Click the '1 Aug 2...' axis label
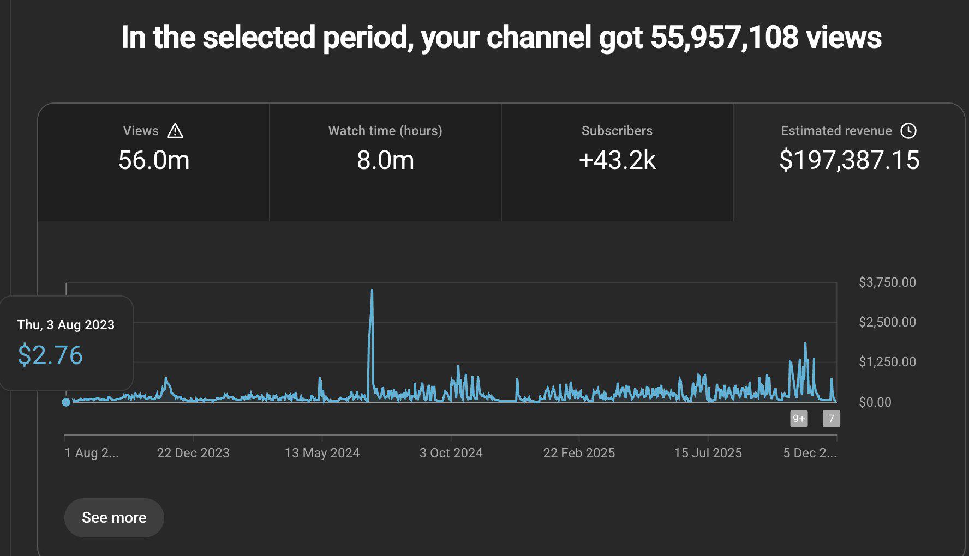The width and height of the screenshot is (969, 556). point(92,452)
